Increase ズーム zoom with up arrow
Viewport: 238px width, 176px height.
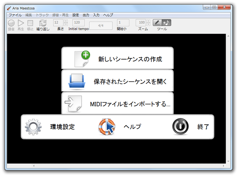pos(149,21)
